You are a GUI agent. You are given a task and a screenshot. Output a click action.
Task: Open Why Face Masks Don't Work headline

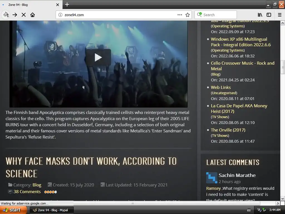(x=91, y=167)
